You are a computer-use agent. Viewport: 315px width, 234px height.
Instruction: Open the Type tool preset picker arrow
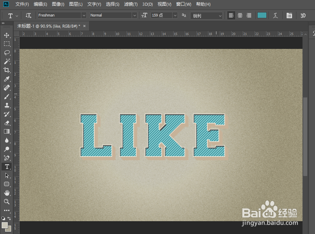[x=17, y=16]
